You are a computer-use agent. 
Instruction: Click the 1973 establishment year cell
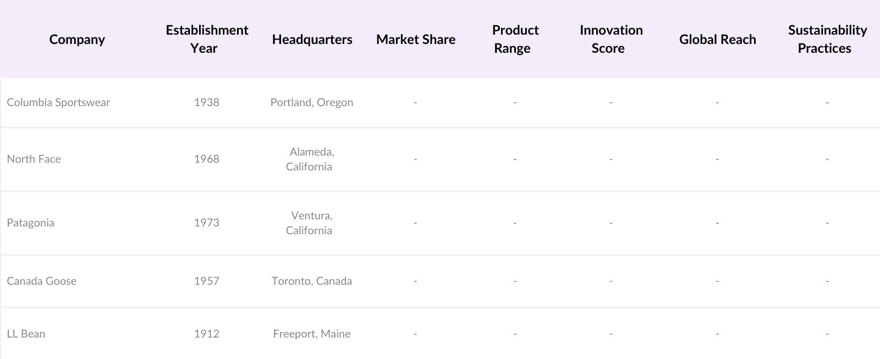[206, 223]
